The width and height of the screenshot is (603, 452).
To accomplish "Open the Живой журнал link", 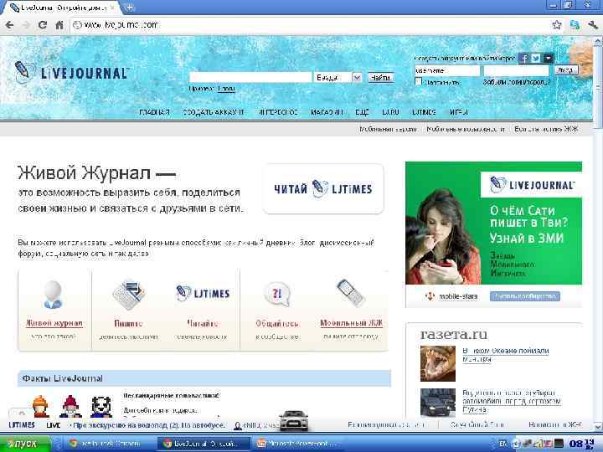I will (x=54, y=323).
